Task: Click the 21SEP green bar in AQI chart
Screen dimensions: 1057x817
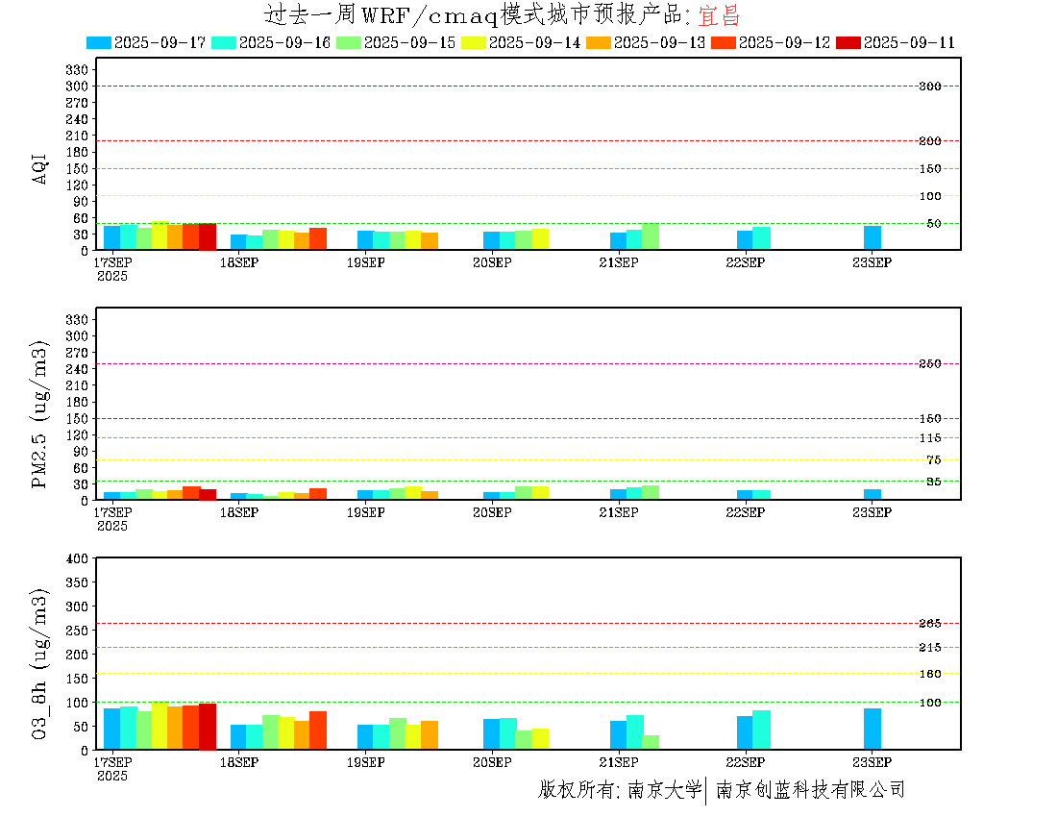Action: click(x=651, y=236)
